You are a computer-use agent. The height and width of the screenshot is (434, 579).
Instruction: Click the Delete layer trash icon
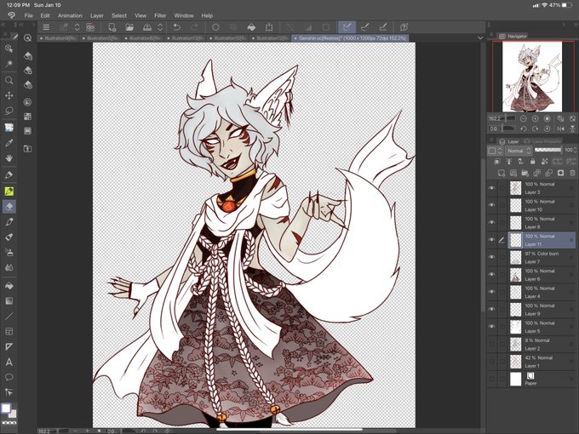pyautogui.click(x=572, y=173)
